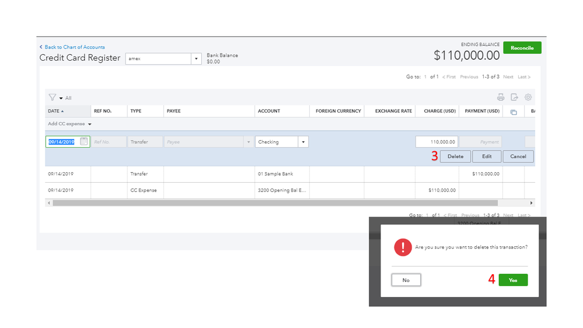Click the TYPE column header
The image size is (583, 328).
(x=145, y=111)
